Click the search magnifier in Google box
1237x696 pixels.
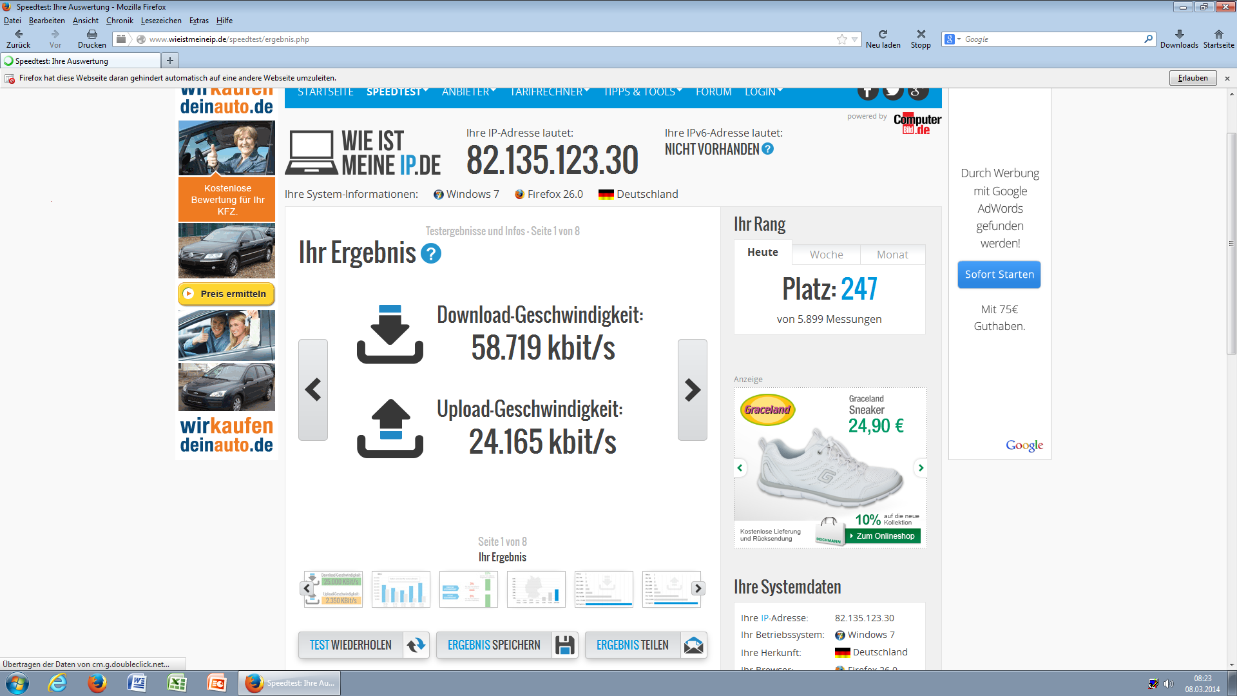coord(1148,39)
